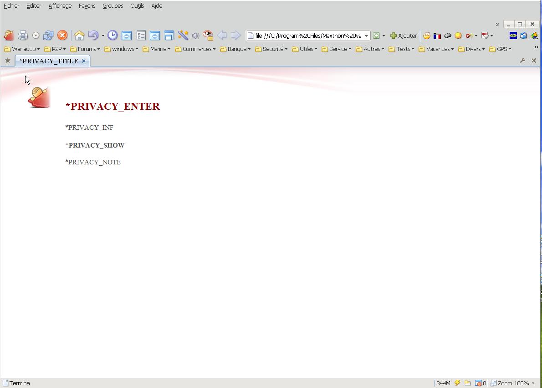This screenshot has height=388, width=542.
Task: Open the Commerces favorites folder
Action: pyautogui.click(x=195, y=49)
